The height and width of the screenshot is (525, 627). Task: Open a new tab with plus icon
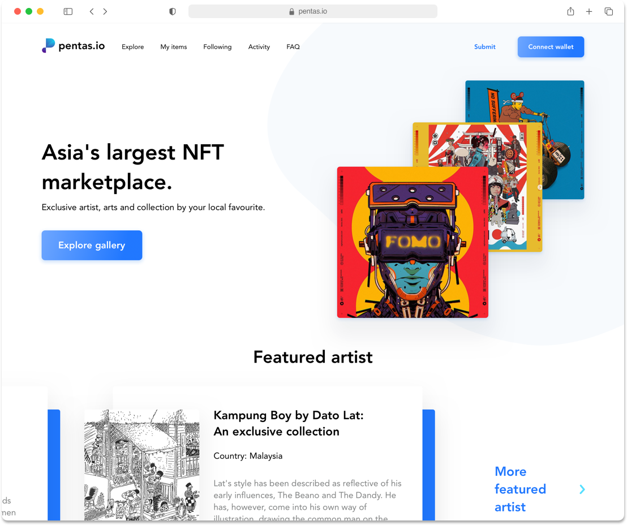(589, 11)
